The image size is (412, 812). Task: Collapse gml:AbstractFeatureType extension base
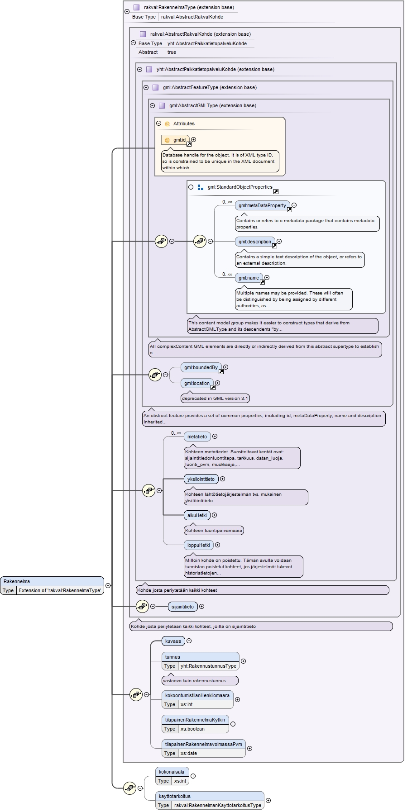146,87
